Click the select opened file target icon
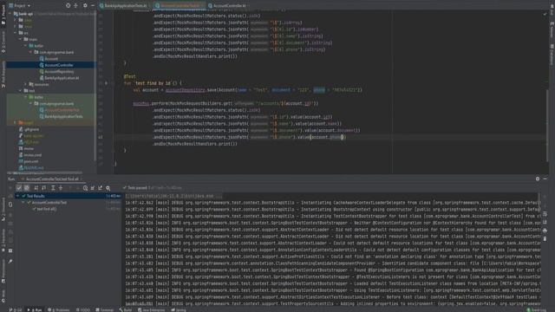Viewport: 555px width, 312px height. 68,6
